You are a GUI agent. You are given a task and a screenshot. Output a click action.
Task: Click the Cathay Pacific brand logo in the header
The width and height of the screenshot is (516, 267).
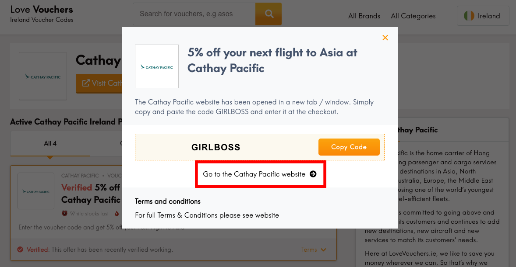42,76
